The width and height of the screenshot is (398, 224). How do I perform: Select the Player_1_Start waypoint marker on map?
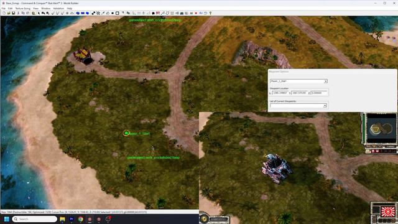coord(126,133)
